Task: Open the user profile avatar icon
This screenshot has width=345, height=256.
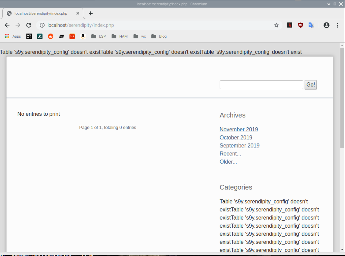Action: tap(326, 25)
